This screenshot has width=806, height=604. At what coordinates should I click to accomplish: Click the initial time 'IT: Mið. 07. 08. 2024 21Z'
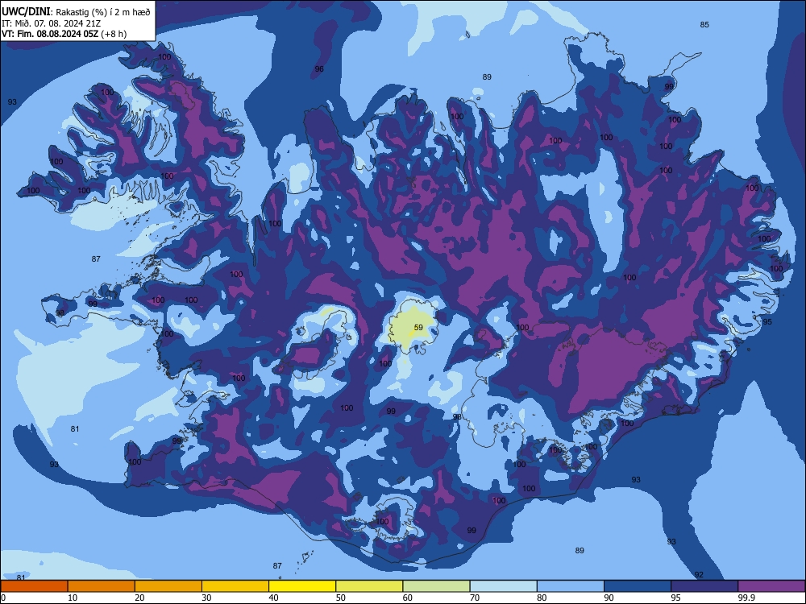pos(51,23)
